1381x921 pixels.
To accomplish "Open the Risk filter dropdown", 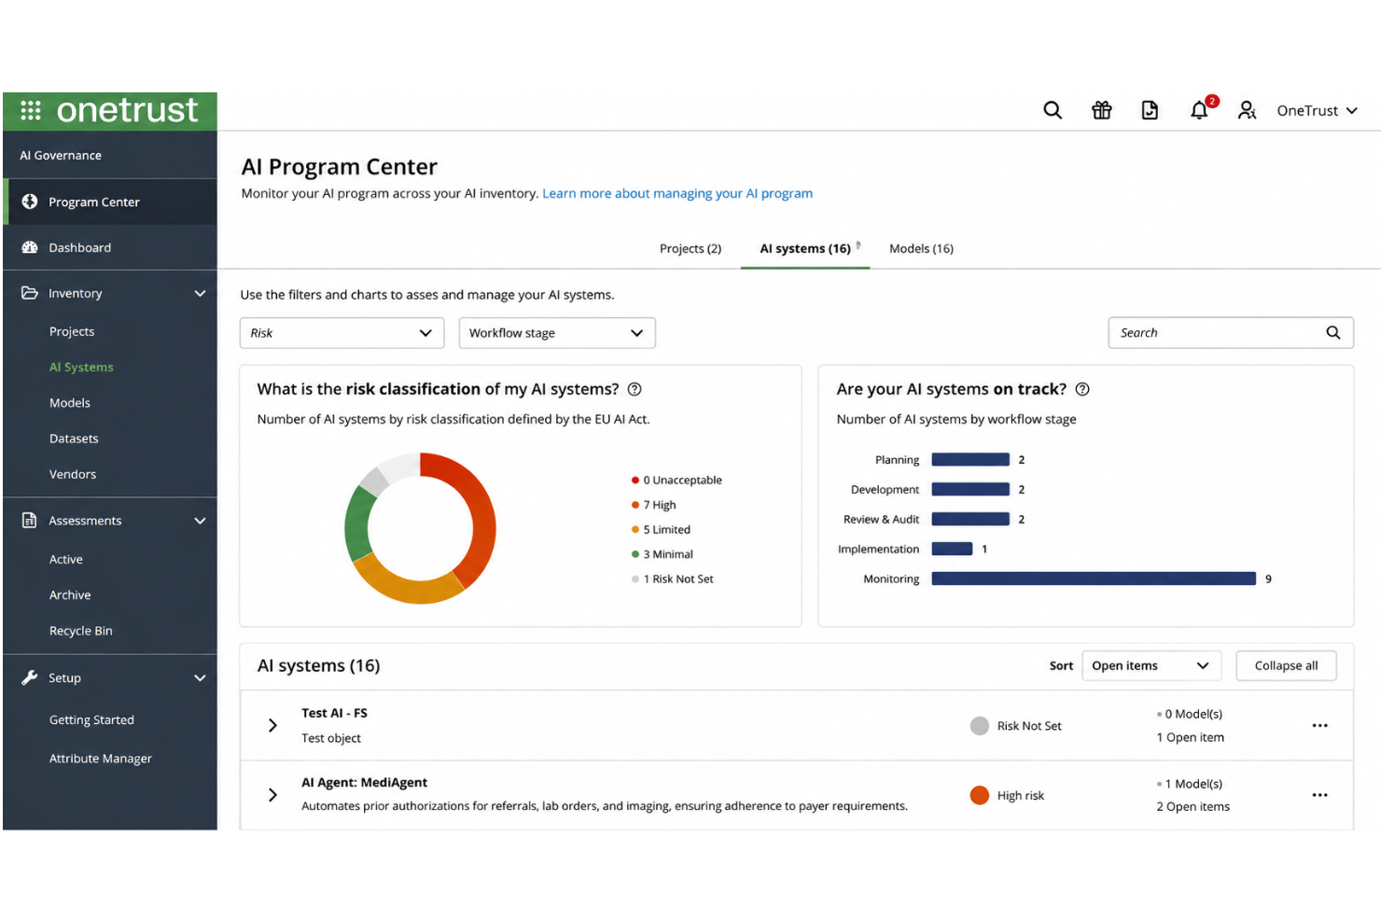I will (342, 333).
